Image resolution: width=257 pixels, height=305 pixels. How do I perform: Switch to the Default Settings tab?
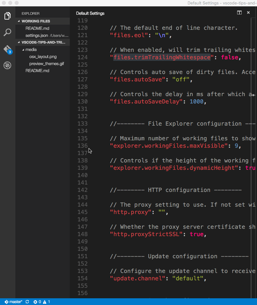pos(90,13)
